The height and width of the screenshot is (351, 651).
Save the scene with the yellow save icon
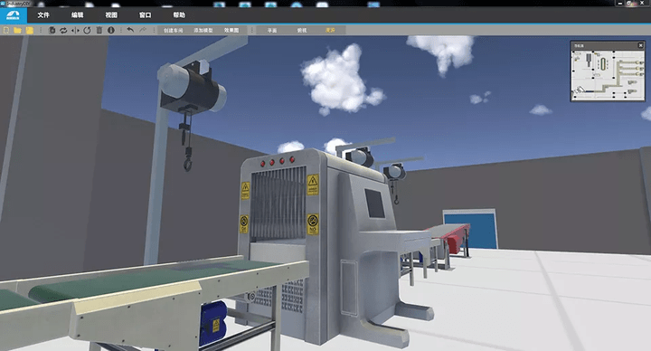pyautogui.click(x=30, y=31)
